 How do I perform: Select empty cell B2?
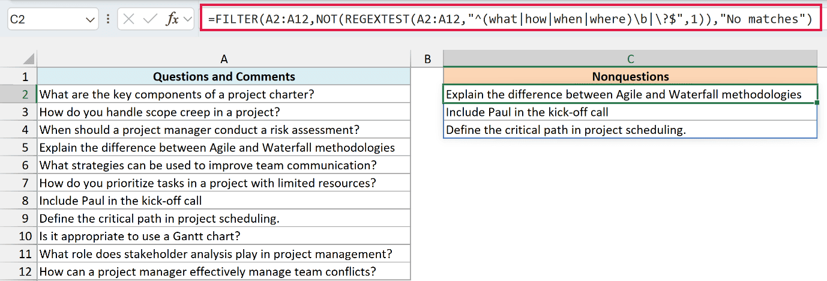(427, 94)
